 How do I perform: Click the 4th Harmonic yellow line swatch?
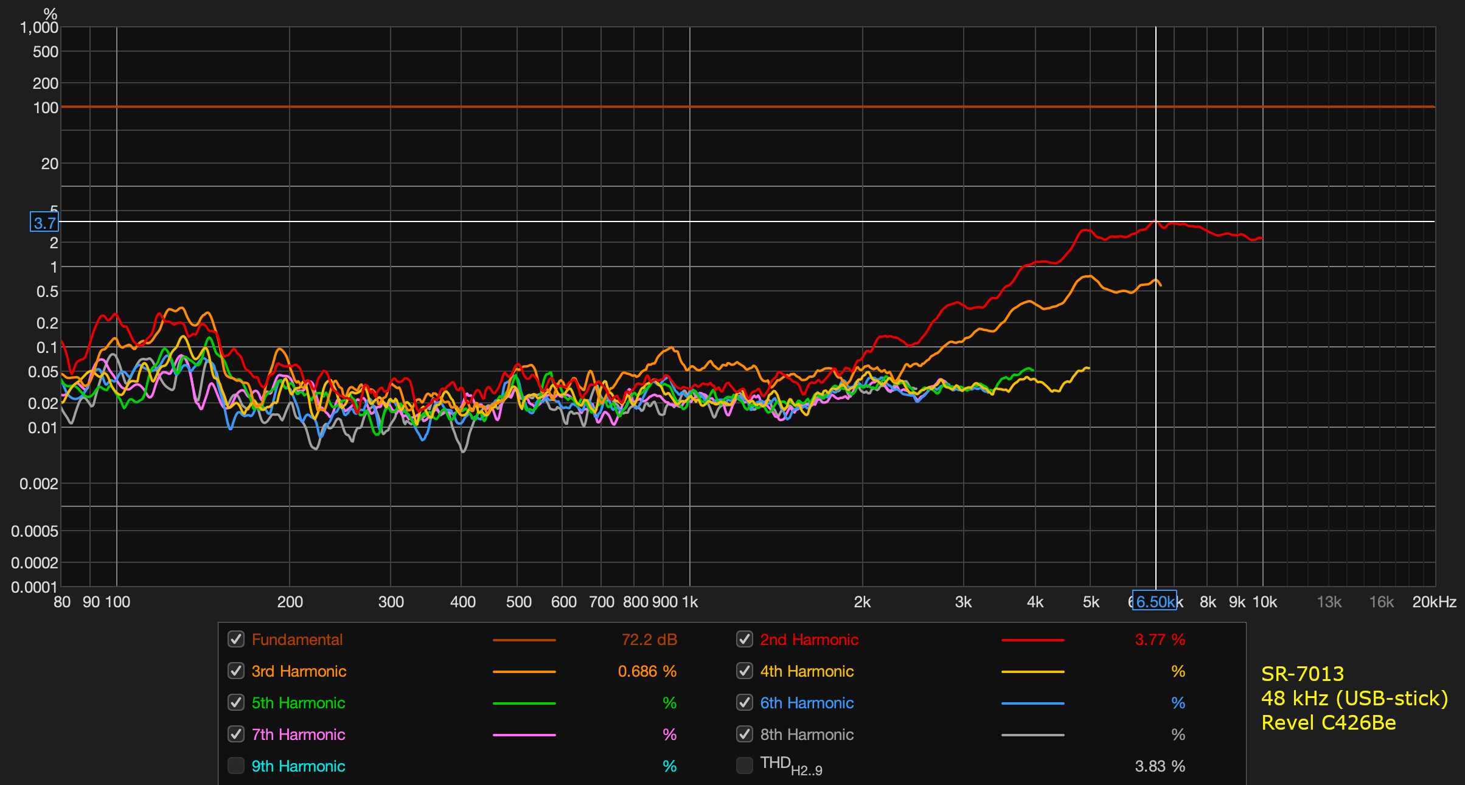coord(1032,672)
